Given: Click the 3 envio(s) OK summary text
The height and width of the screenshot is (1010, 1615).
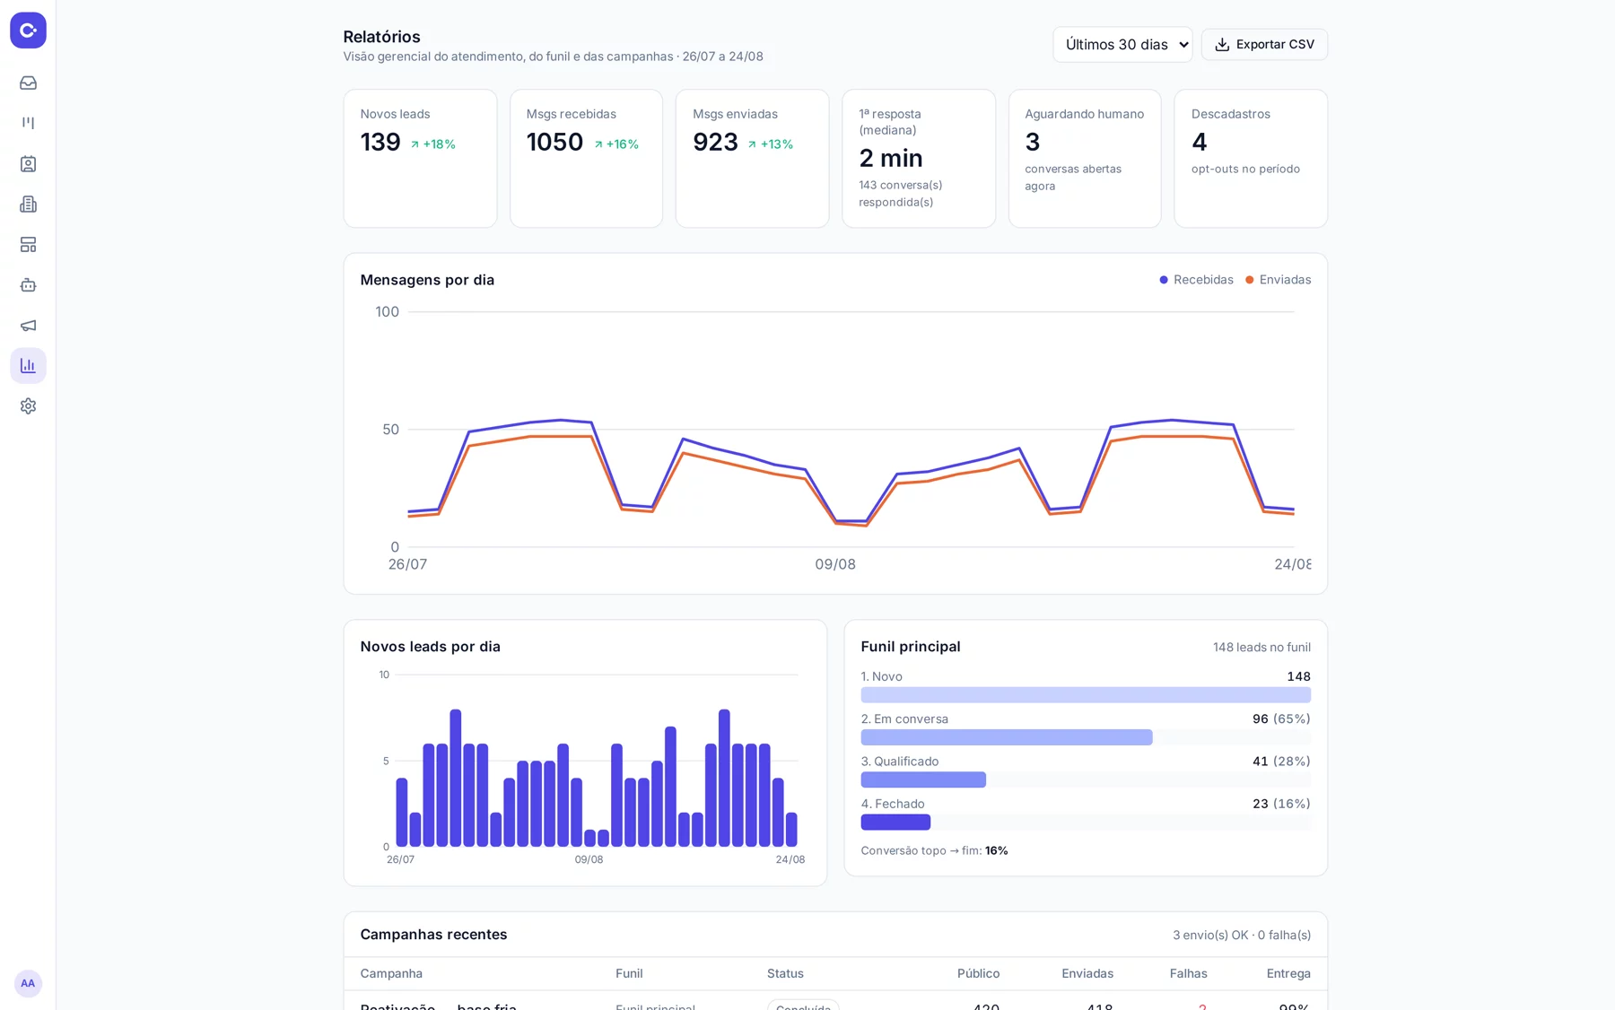Looking at the screenshot, I should (x=1242, y=935).
